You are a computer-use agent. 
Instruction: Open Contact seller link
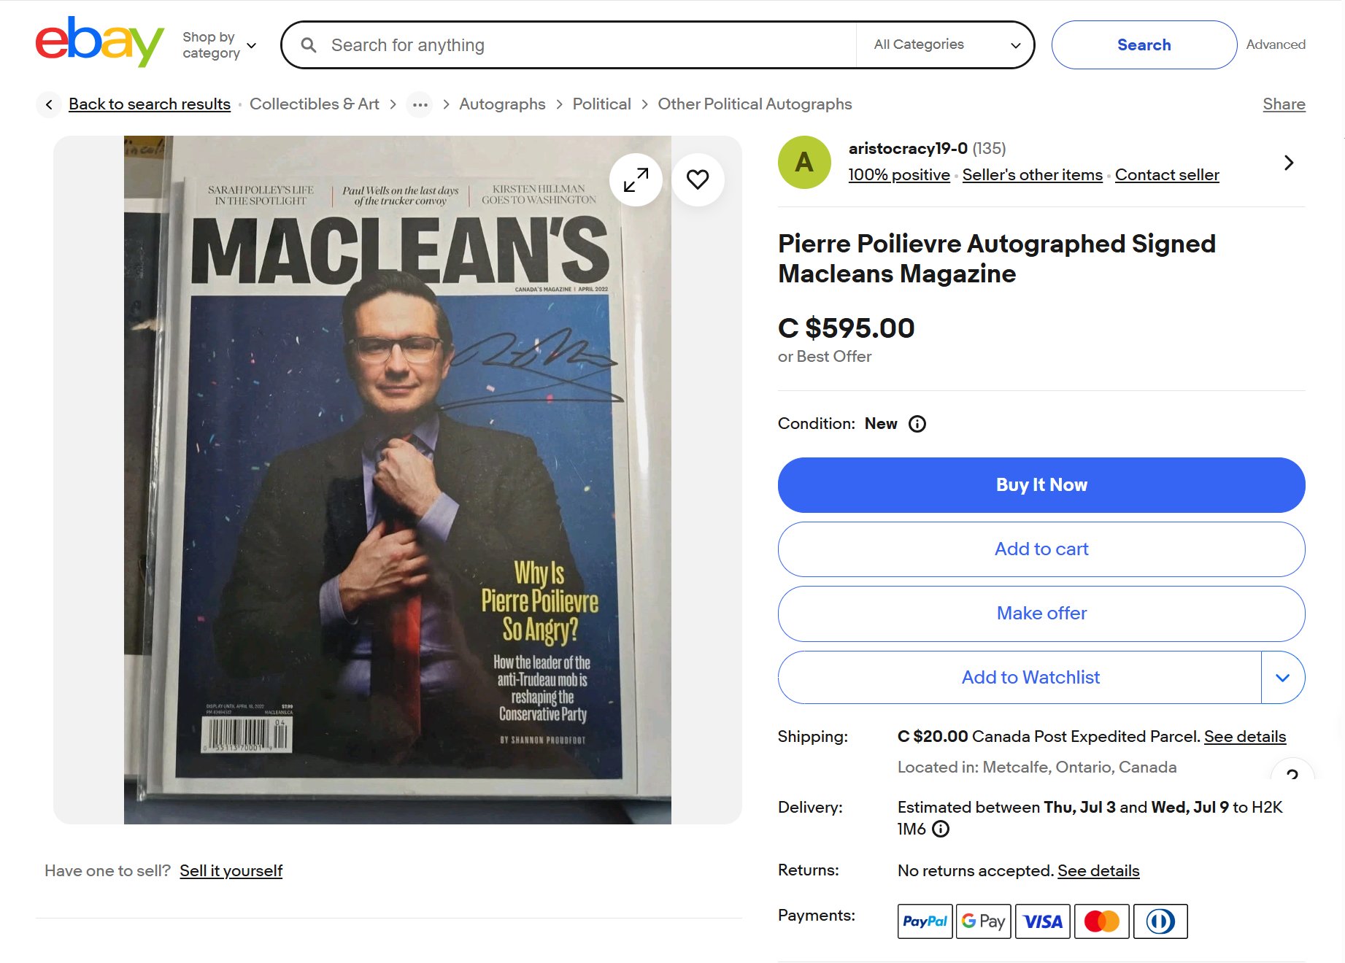[x=1167, y=175]
